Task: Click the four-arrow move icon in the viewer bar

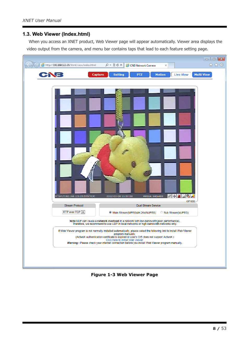Action: coord(174,196)
